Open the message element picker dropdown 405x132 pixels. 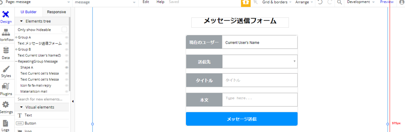[x=106, y=2]
